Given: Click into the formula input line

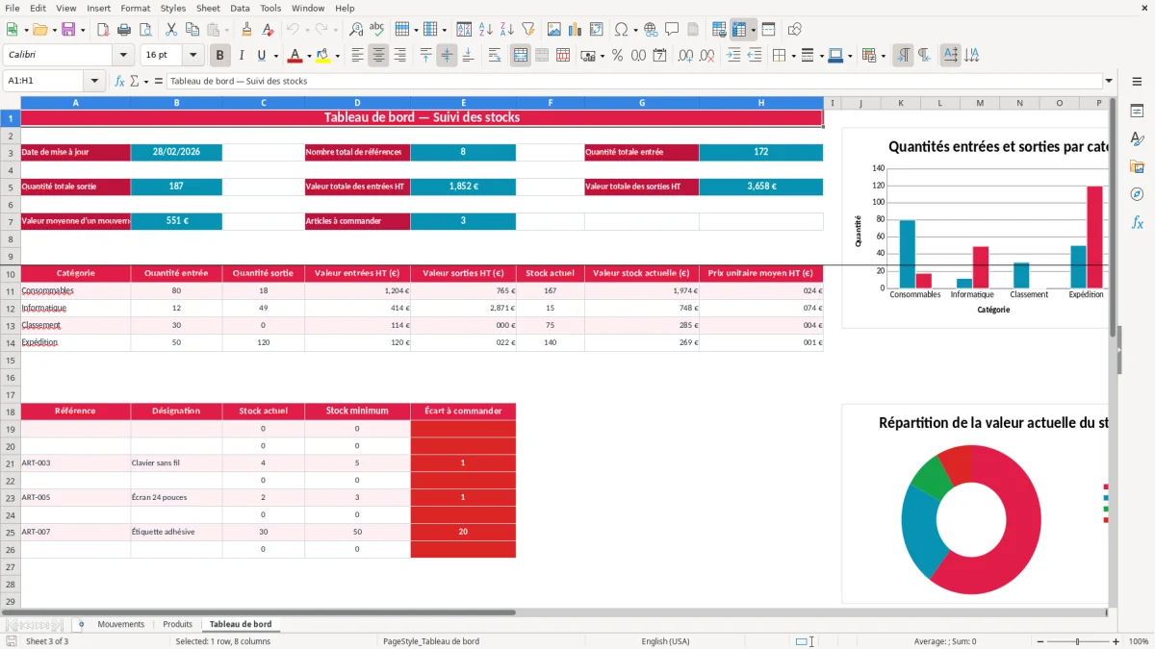Looking at the screenshot, I should (633, 81).
